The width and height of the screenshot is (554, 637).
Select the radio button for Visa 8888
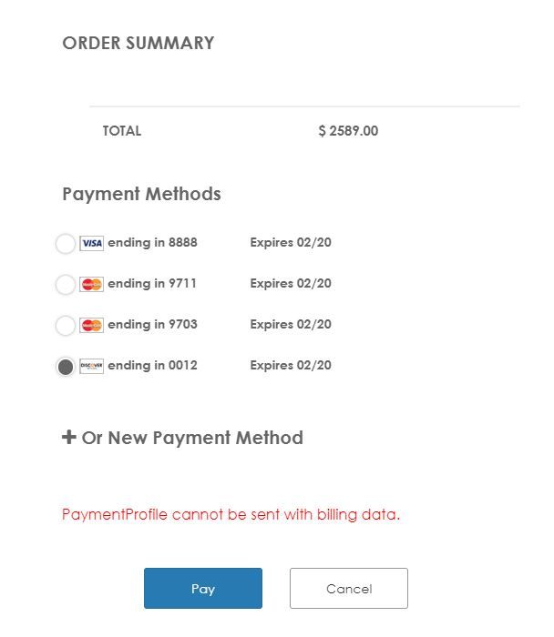coord(66,244)
